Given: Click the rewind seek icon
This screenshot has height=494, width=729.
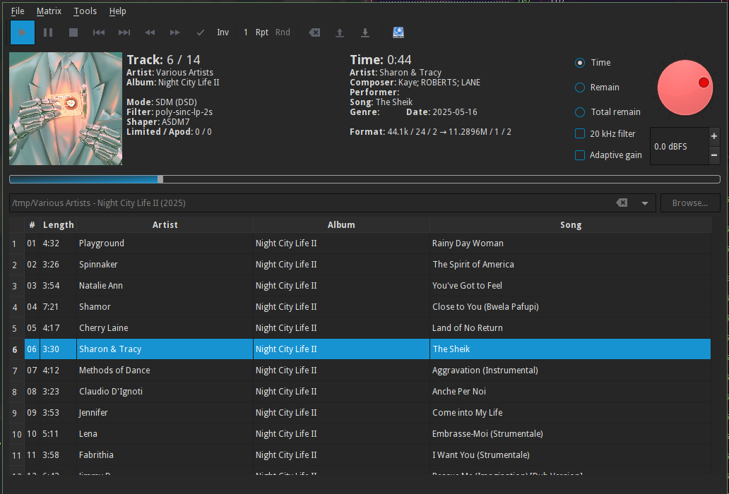Looking at the screenshot, I should (x=150, y=32).
